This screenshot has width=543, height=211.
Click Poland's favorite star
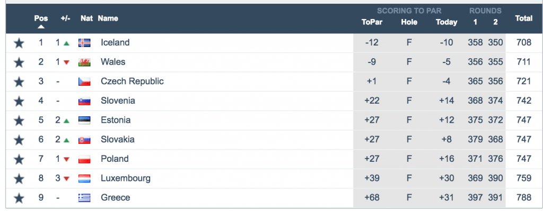[x=19, y=159]
